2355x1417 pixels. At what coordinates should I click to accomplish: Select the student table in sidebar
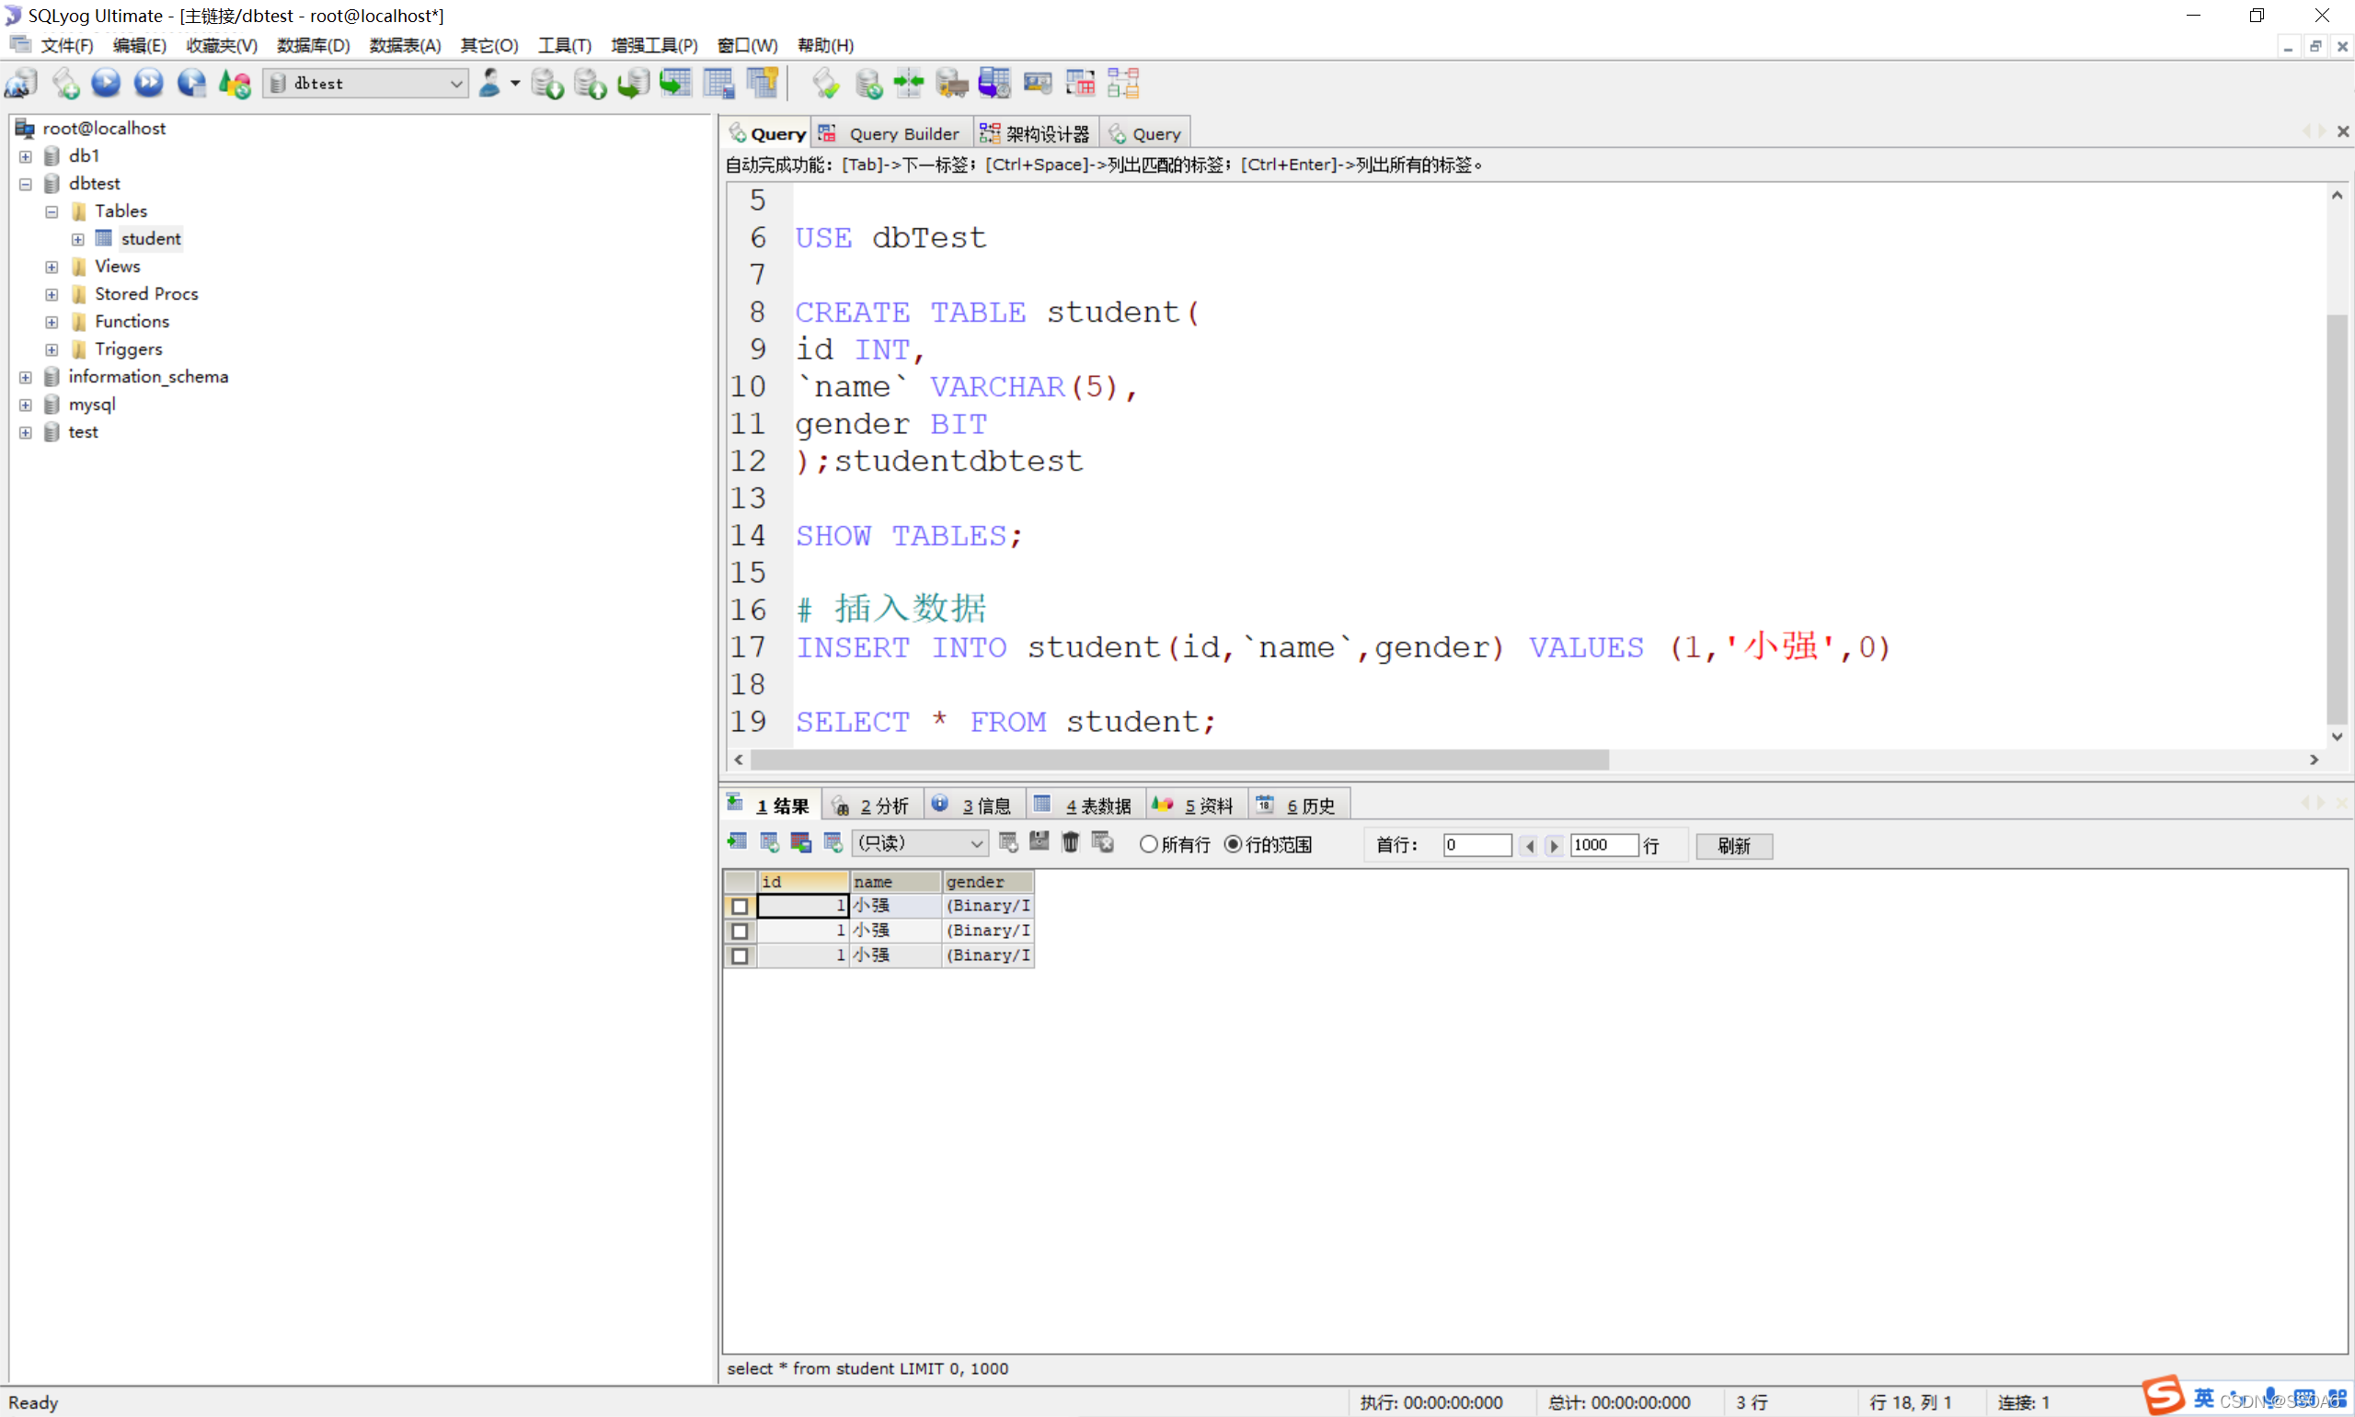(x=152, y=237)
